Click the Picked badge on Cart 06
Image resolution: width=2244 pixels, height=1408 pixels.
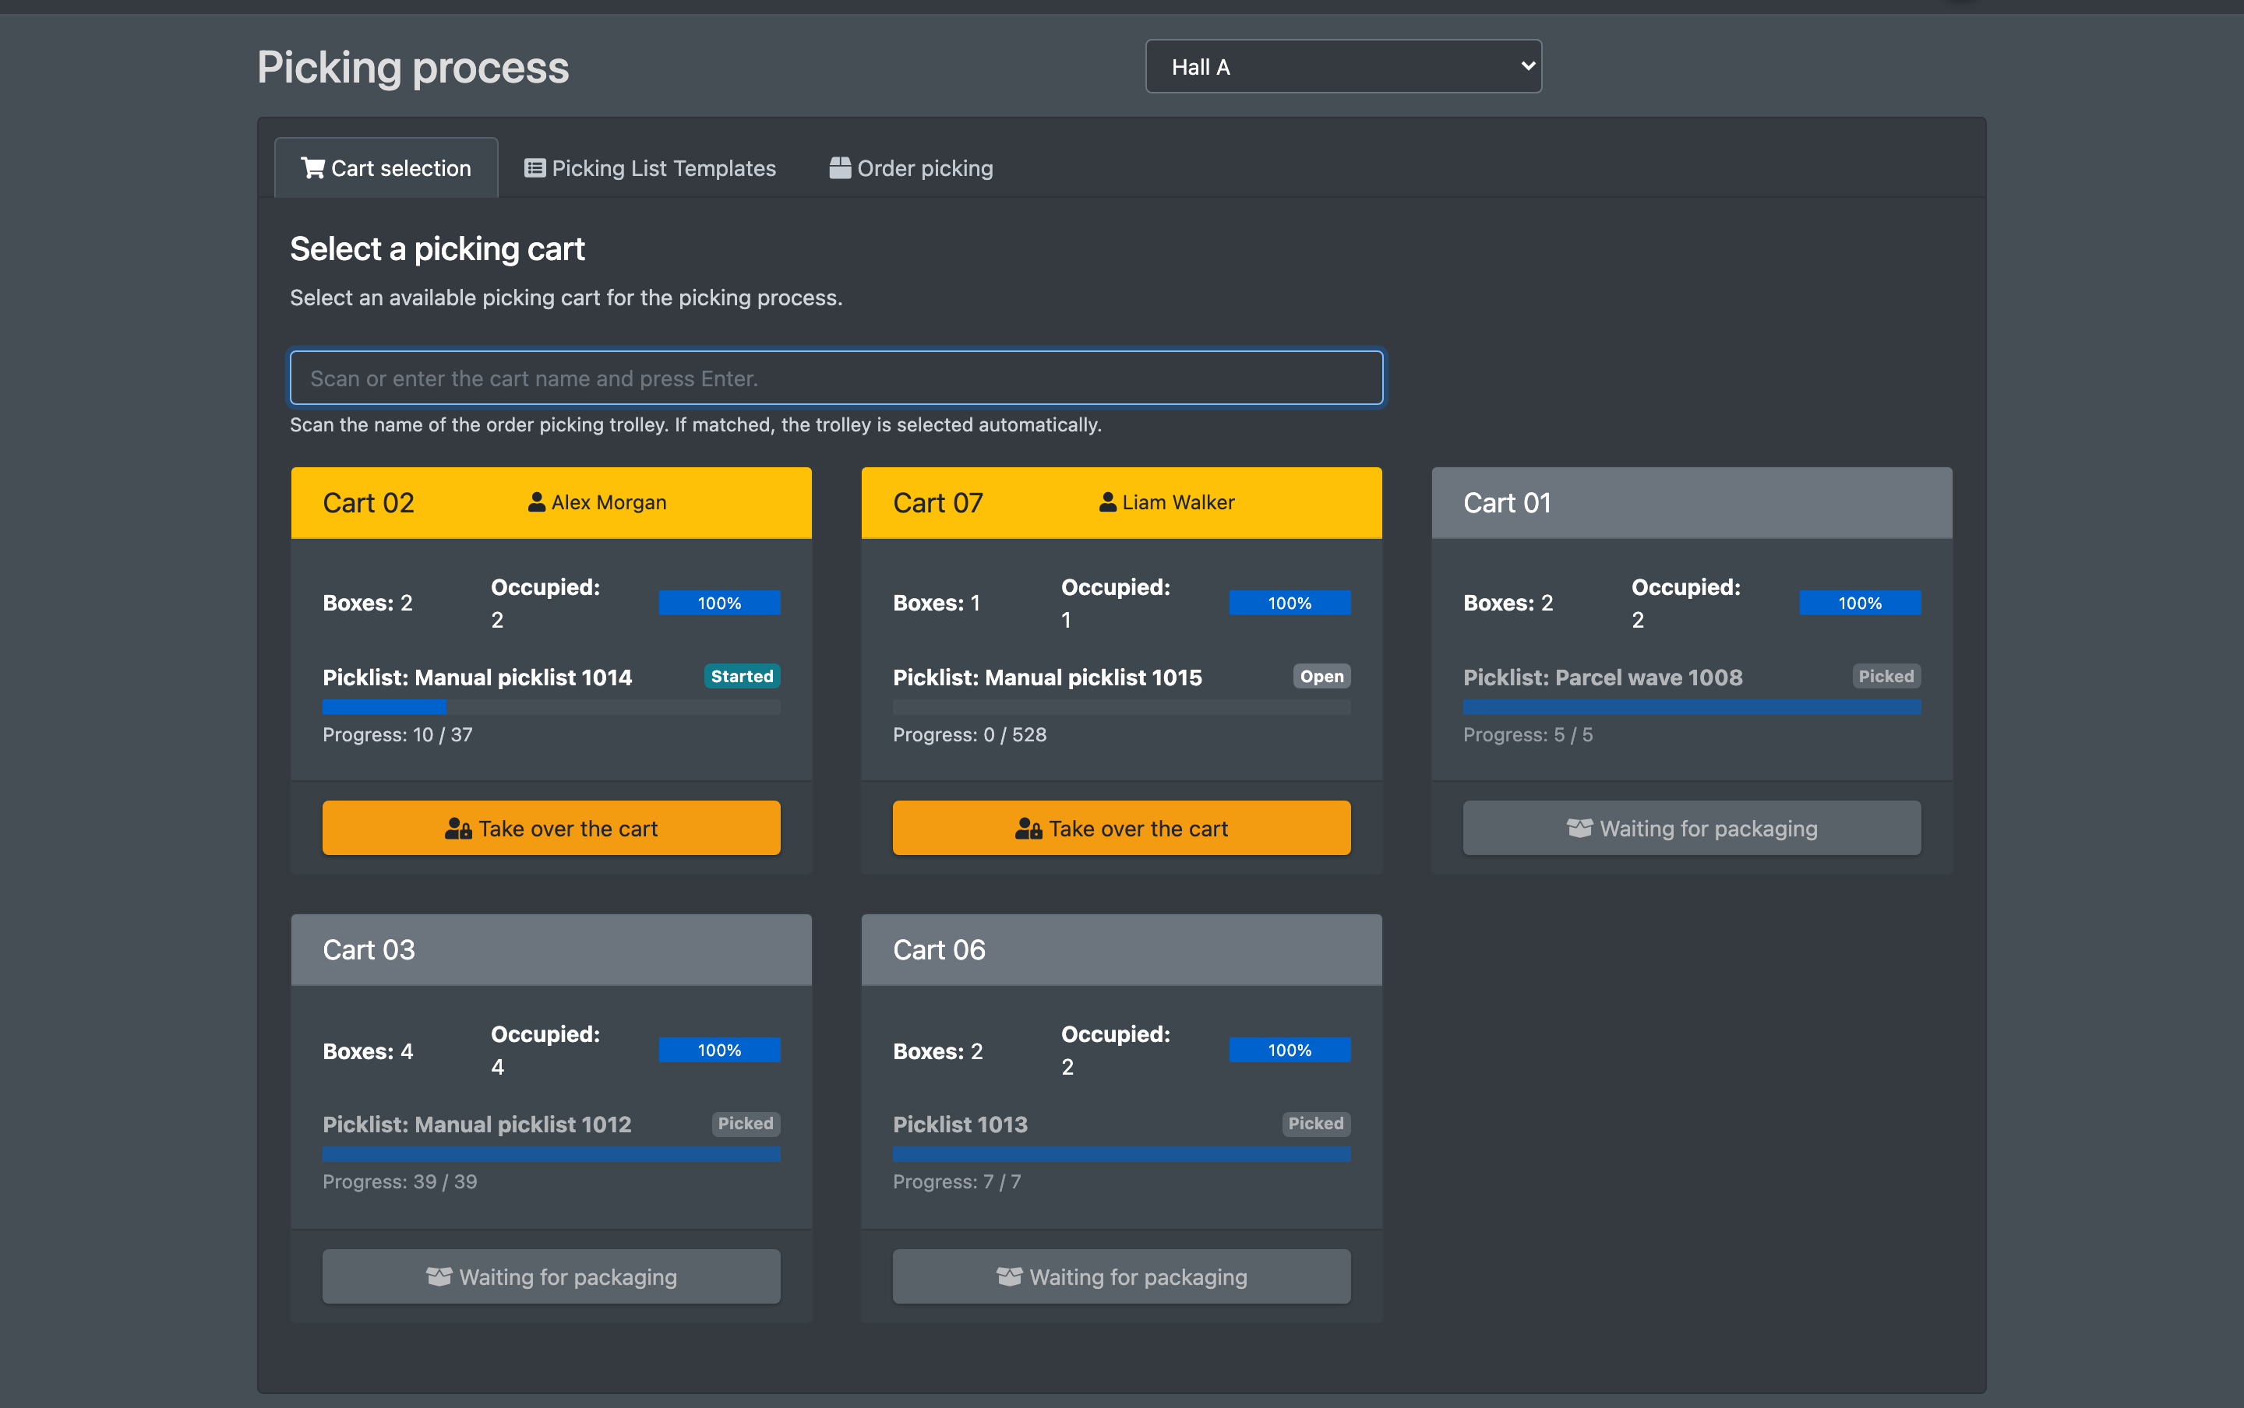1316,1123
